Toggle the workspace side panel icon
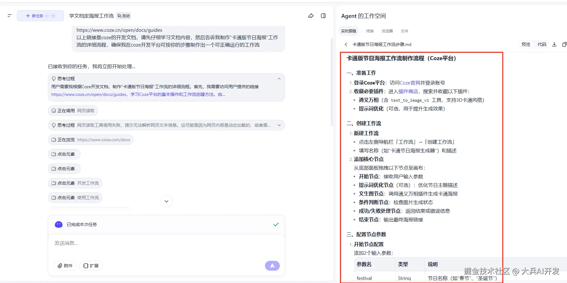Screen dimensions: 567x283 tap(323, 16)
